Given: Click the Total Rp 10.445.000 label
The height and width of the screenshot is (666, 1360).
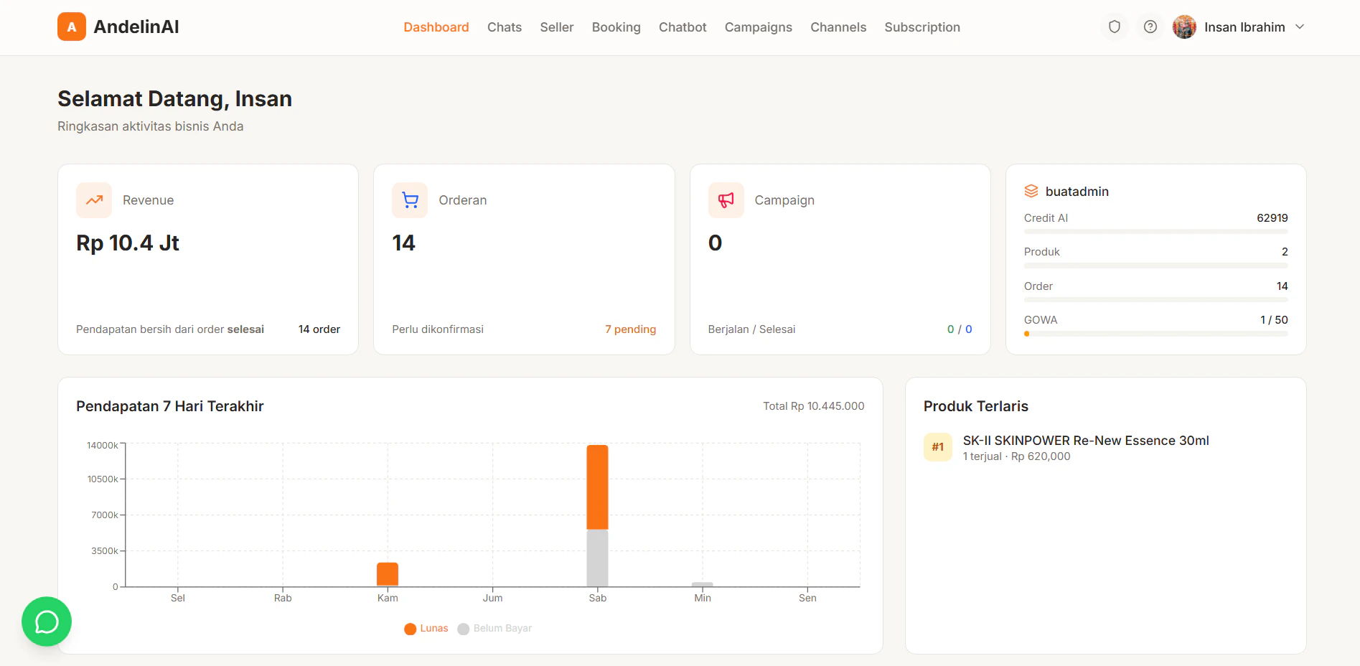Looking at the screenshot, I should click(814, 406).
